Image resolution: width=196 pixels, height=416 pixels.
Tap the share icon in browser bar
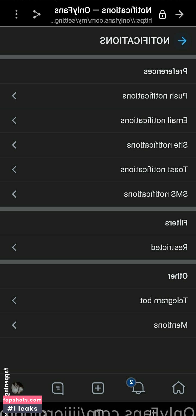click(37, 14)
